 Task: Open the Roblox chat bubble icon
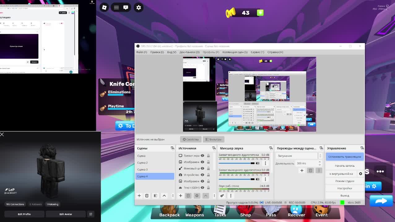point(126,7)
